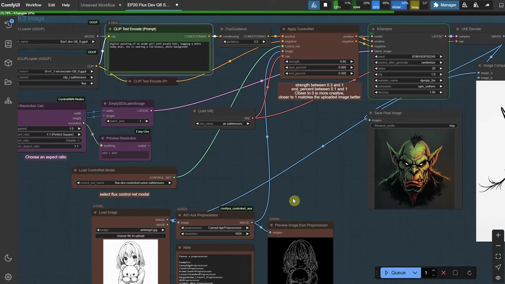Open the Model Library cube icon
The image size is (505, 284).
tap(8, 63)
